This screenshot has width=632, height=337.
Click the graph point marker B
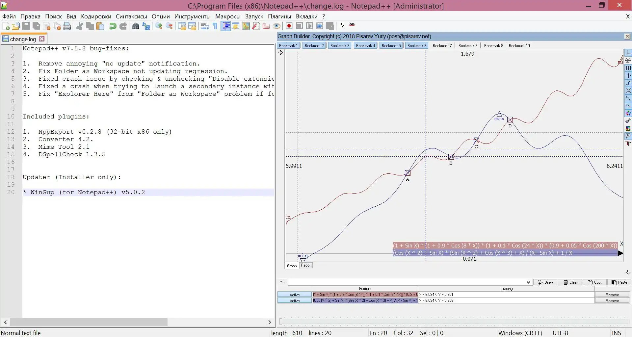point(451,157)
